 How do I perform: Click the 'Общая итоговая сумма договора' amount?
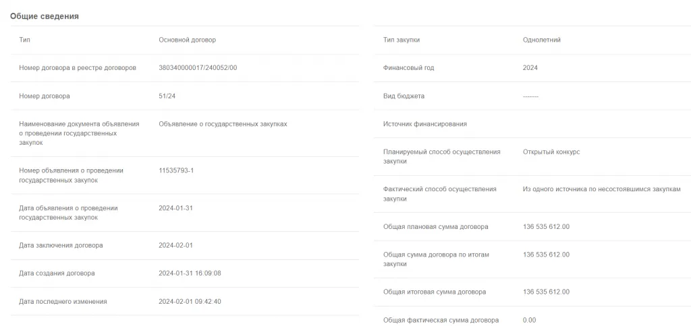[x=546, y=292]
